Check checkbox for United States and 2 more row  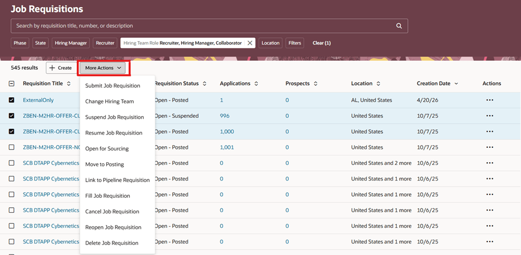[x=11, y=163]
